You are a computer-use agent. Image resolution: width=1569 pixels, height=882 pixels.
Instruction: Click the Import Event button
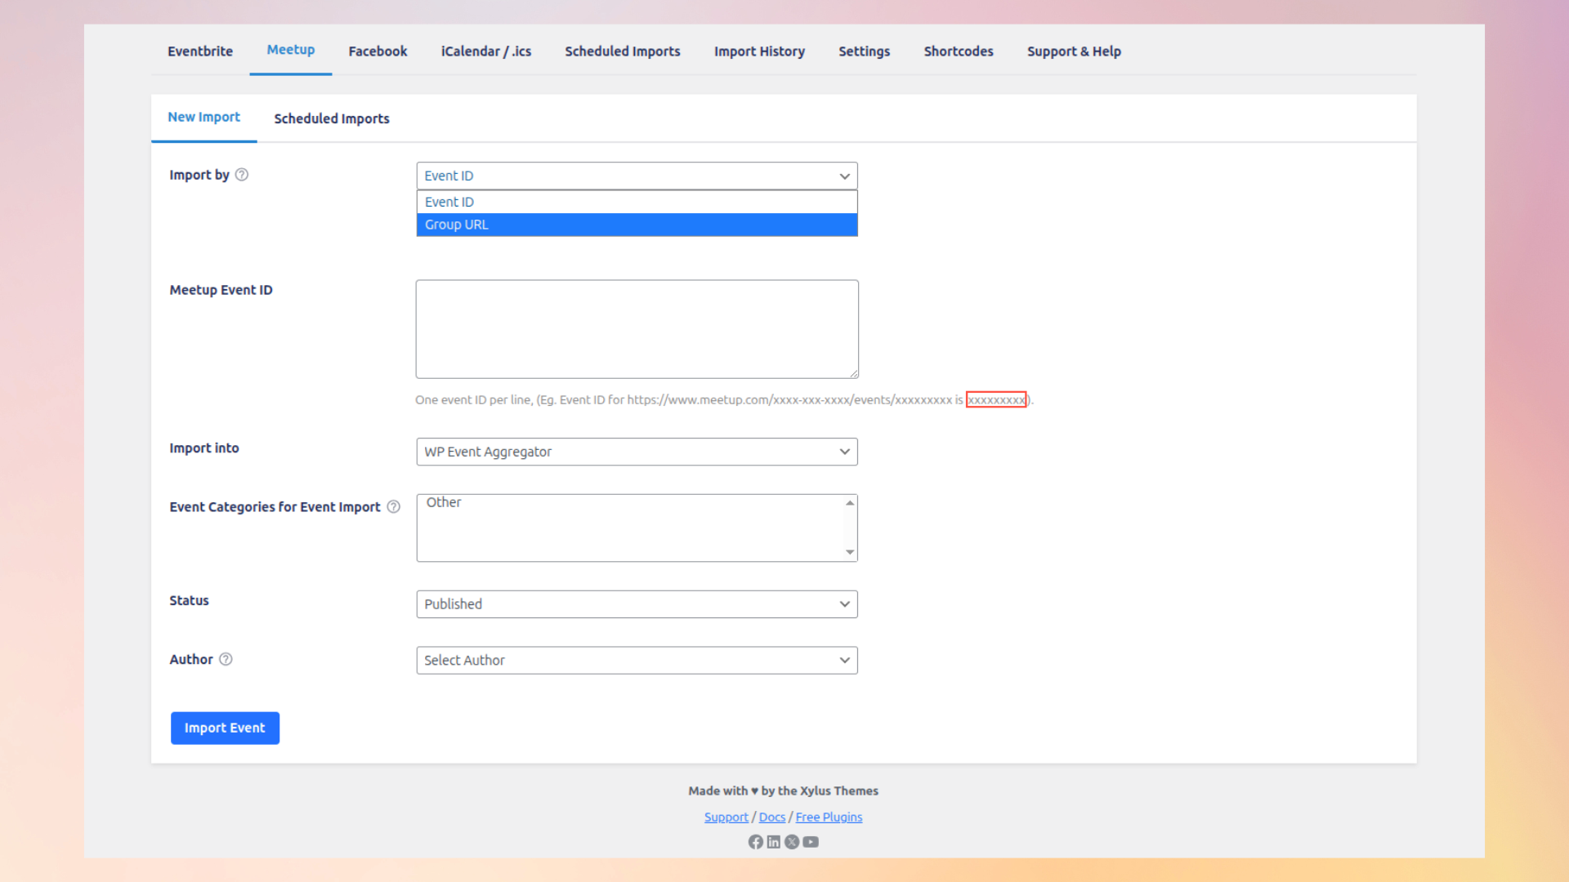(225, 728)
